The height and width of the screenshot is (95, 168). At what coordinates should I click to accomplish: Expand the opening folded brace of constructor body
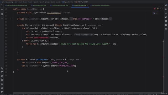click(71, 19)
